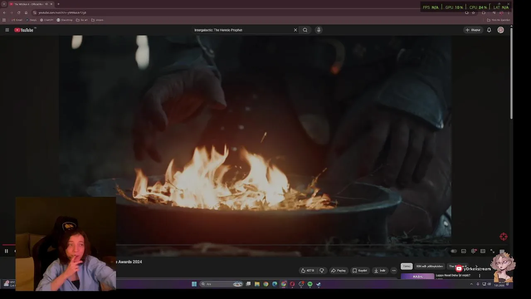Open the YouTube hamburger guide menu
The width and height of the screenshot is (531, 299).
[x=7, y=30]
